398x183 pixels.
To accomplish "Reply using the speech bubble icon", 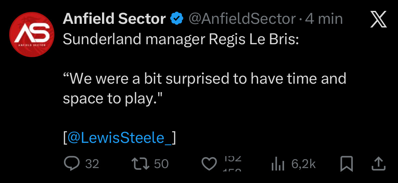I will 72,164.
